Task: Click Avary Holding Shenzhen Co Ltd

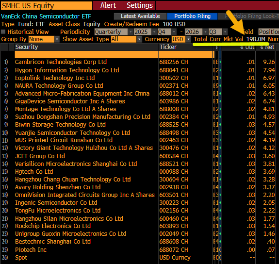Action: [x=58, y=187]
